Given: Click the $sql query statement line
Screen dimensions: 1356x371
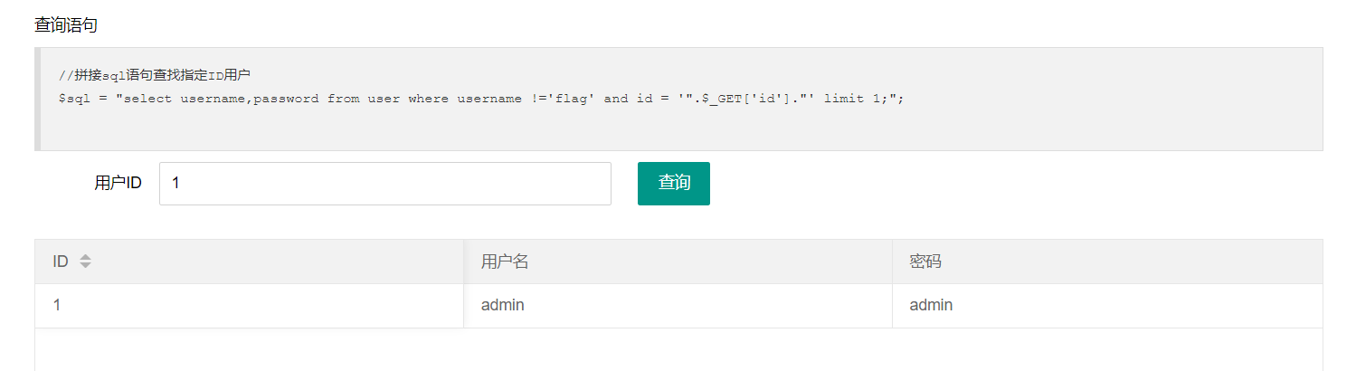Looking at the screenshot, I should (x=481, y=99).
